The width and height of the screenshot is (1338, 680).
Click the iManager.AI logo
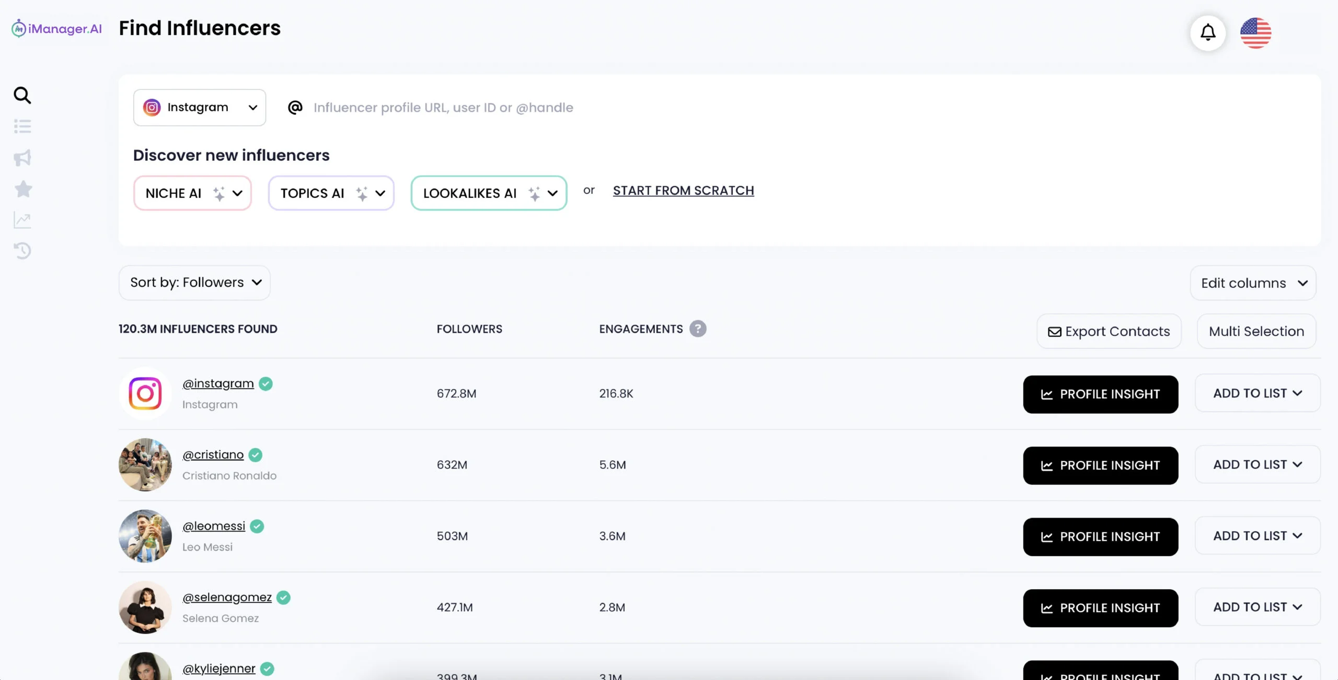(x=56, y=29)
